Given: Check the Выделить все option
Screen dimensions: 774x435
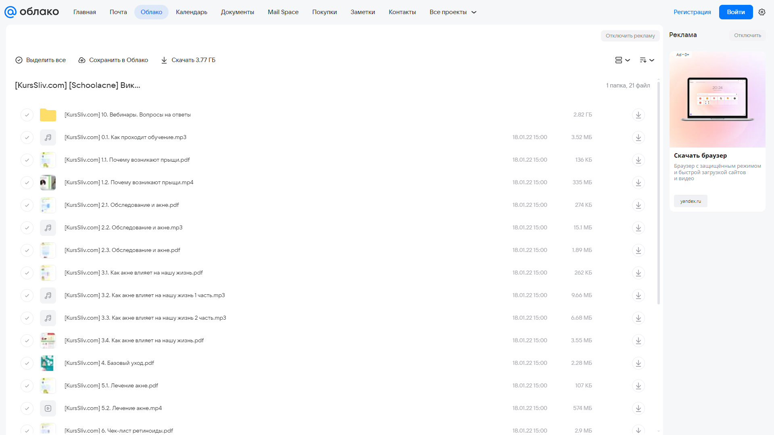Looking at the screenshot, I should 40,60.
